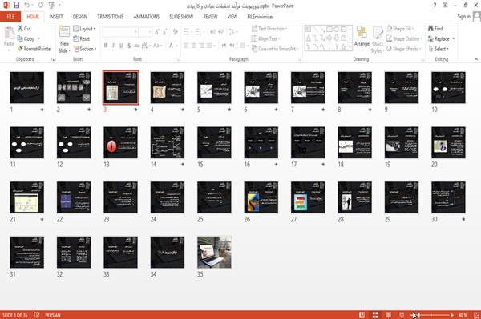Image resolution: width=481 pixels, height=319 pixels.
Task: Select slide 27 thumbnail
Action: tap(308, 197)
